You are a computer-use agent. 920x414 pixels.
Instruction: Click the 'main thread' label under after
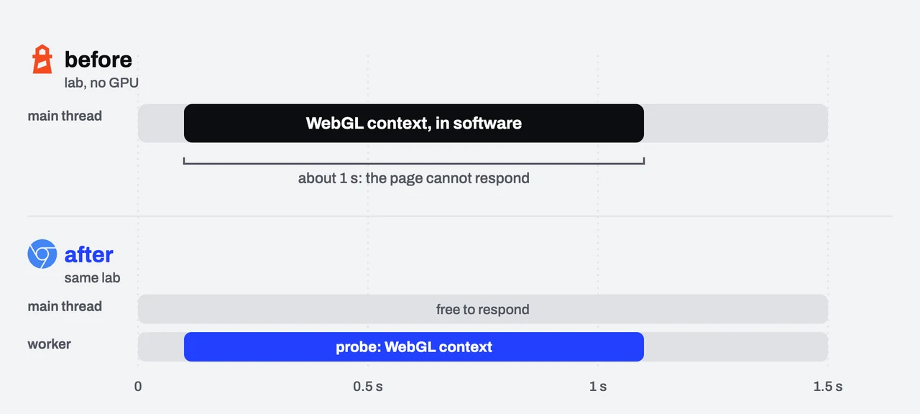pos(65,306)
